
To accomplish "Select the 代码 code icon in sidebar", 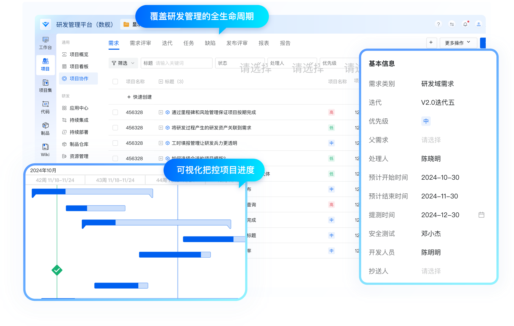I will click(x=45, y=107).
